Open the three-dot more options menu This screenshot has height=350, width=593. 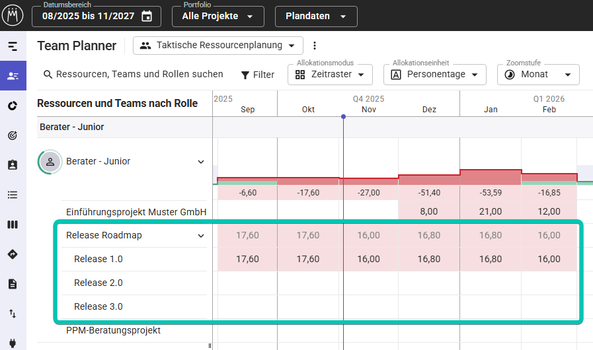[314, 46]
